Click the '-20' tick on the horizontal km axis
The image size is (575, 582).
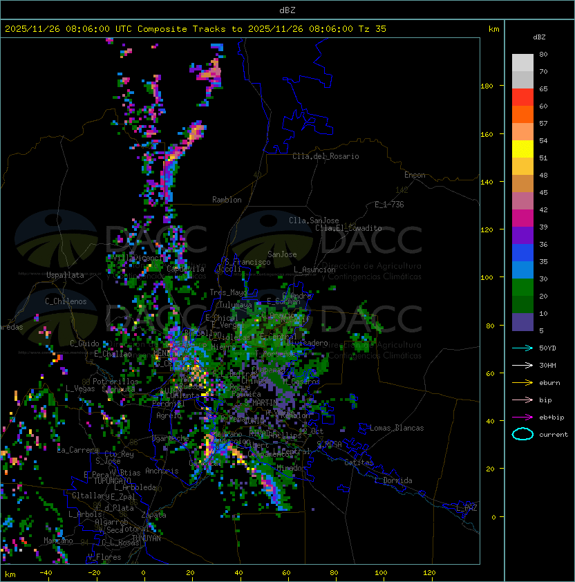click(94, 573)
